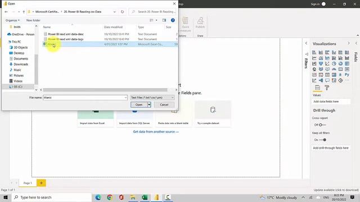Viewport: 360px width, 202px height.
Task: Click the Open button's split dropdown arrow
Action: coord(149,105)
